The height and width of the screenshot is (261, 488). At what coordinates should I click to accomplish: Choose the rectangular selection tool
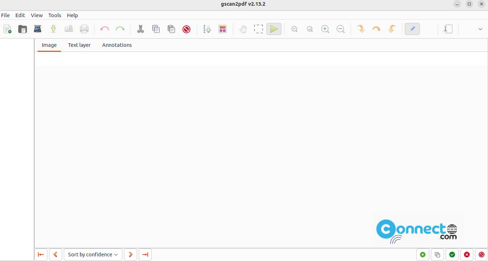click(x=259, y=29)
